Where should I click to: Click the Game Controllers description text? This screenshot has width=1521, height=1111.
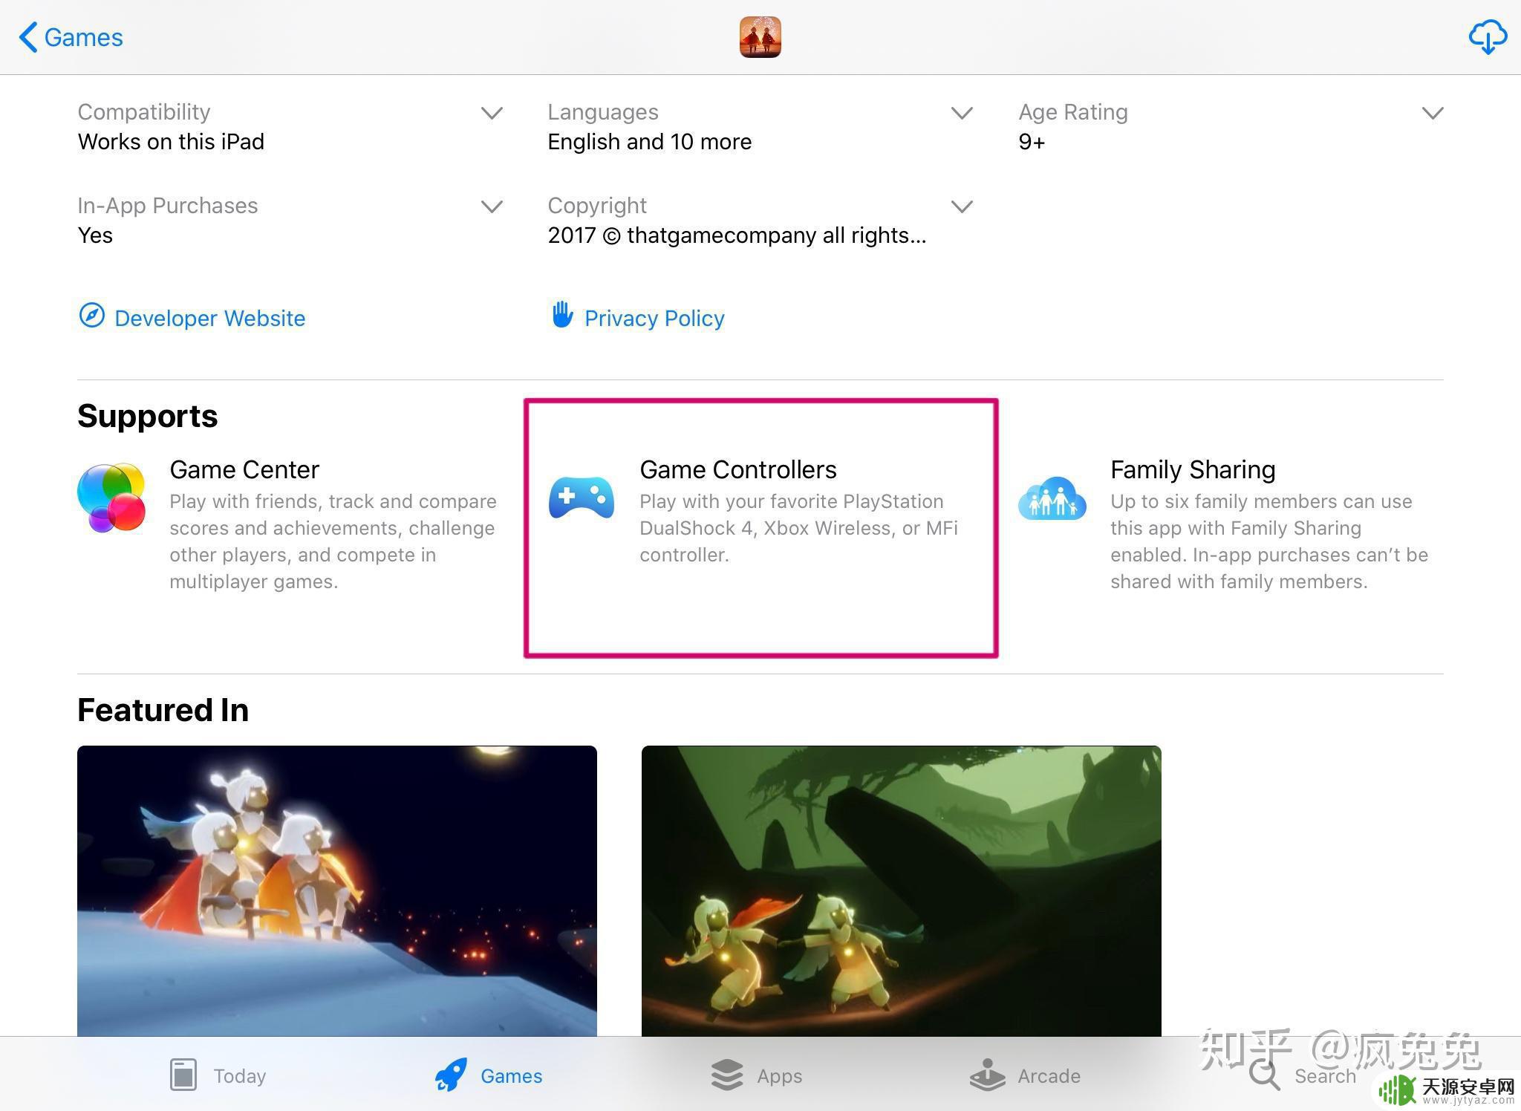click(x=799, y=528)
